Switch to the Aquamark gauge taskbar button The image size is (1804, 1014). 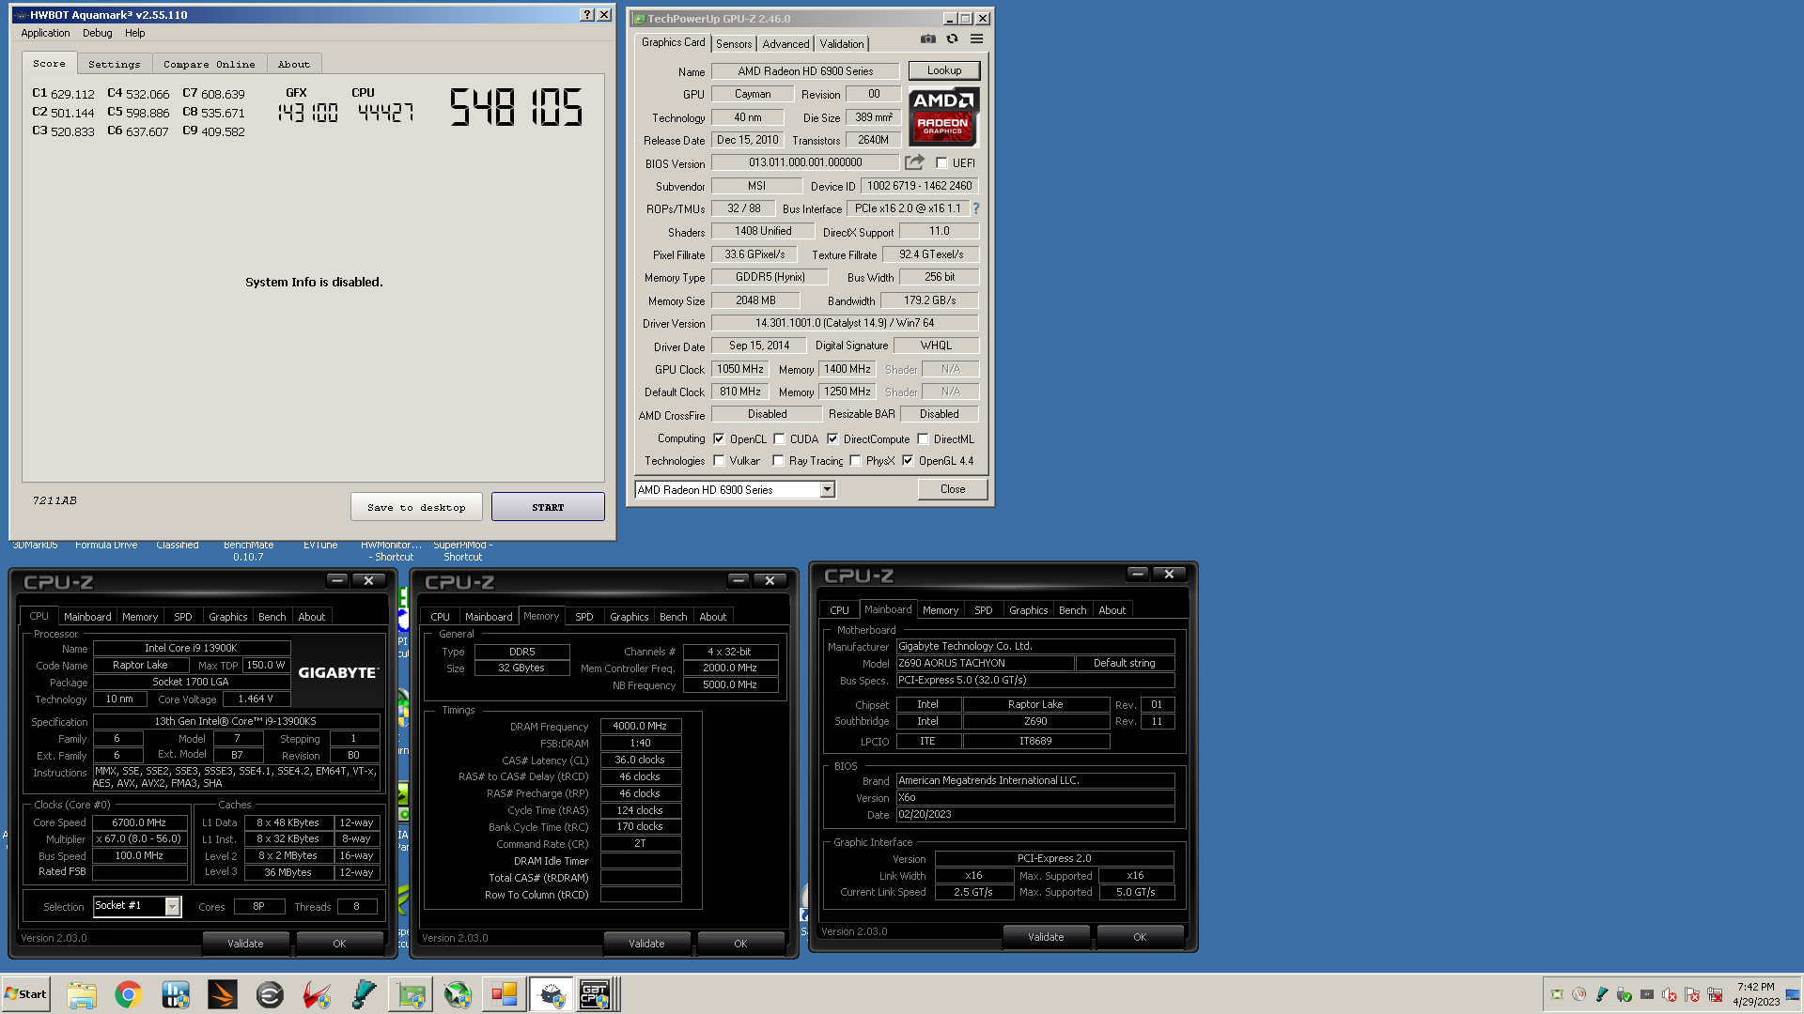[x=552, y=994]
